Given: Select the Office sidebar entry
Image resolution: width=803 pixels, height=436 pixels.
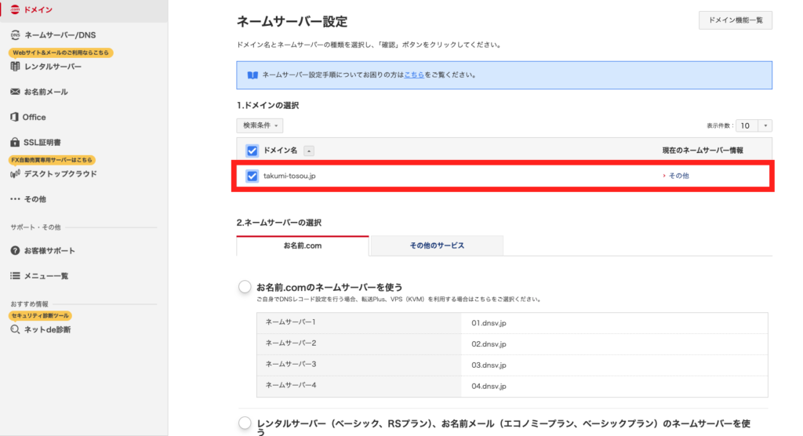Looking at the screenshot, I should point(34,117).
